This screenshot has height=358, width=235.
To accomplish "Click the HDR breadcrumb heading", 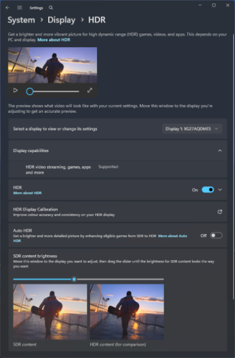I will (97, 20).
